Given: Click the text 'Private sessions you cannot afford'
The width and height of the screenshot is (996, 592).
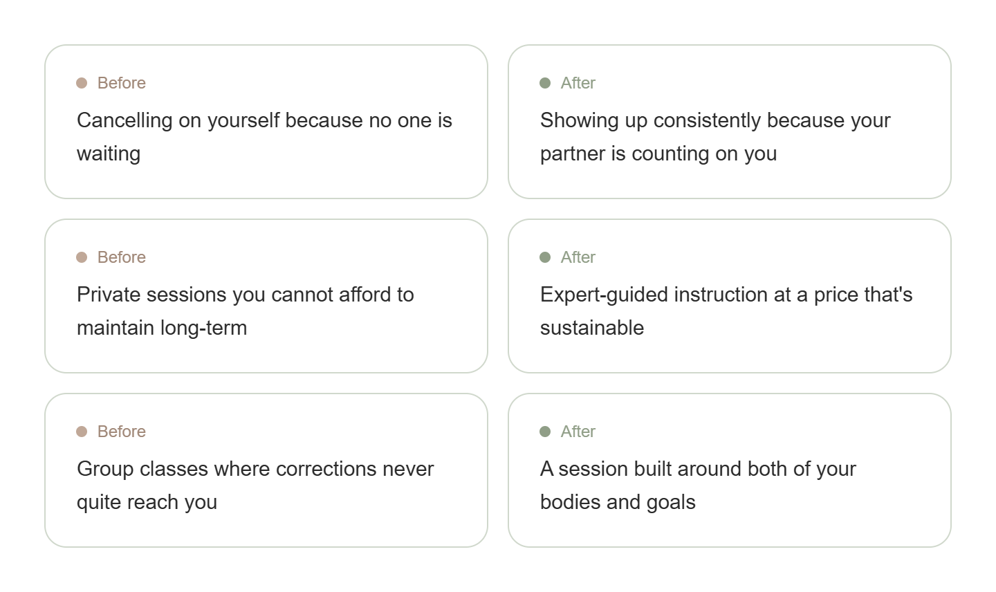Looking at the screenshot, I should point(246,295).
